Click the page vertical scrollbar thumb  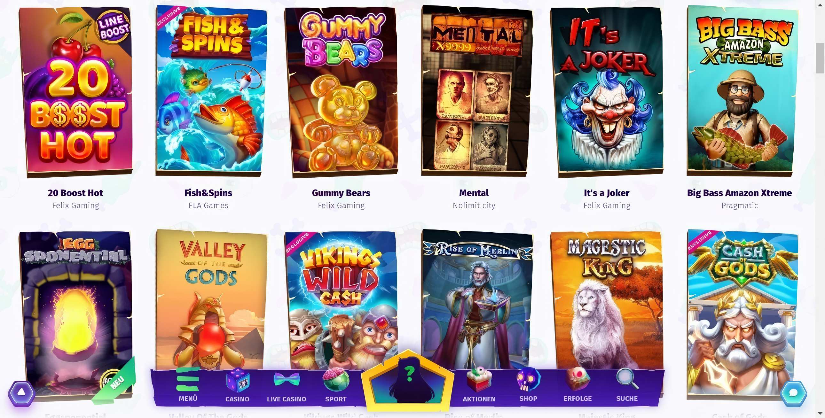[820, 58]
